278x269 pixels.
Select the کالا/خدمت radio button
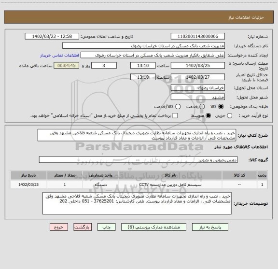178,107
